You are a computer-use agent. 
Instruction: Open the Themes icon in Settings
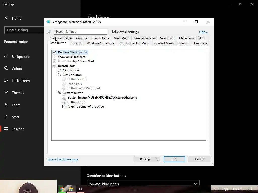click(x=6, y=93)
